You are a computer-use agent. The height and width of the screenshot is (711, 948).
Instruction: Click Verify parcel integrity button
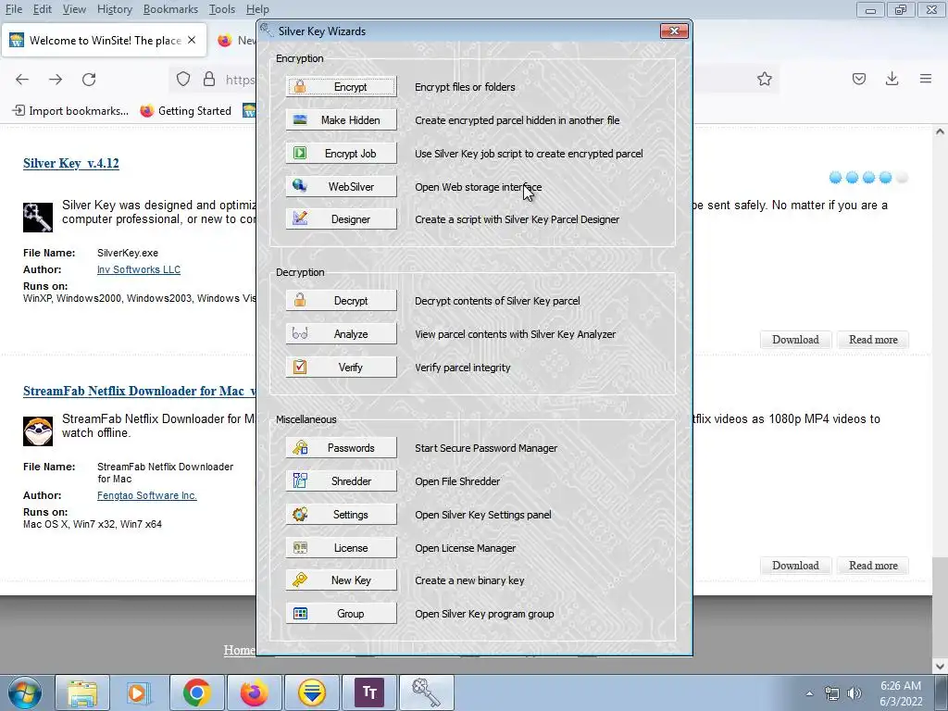pyautogui.click(x=341, y=367)
